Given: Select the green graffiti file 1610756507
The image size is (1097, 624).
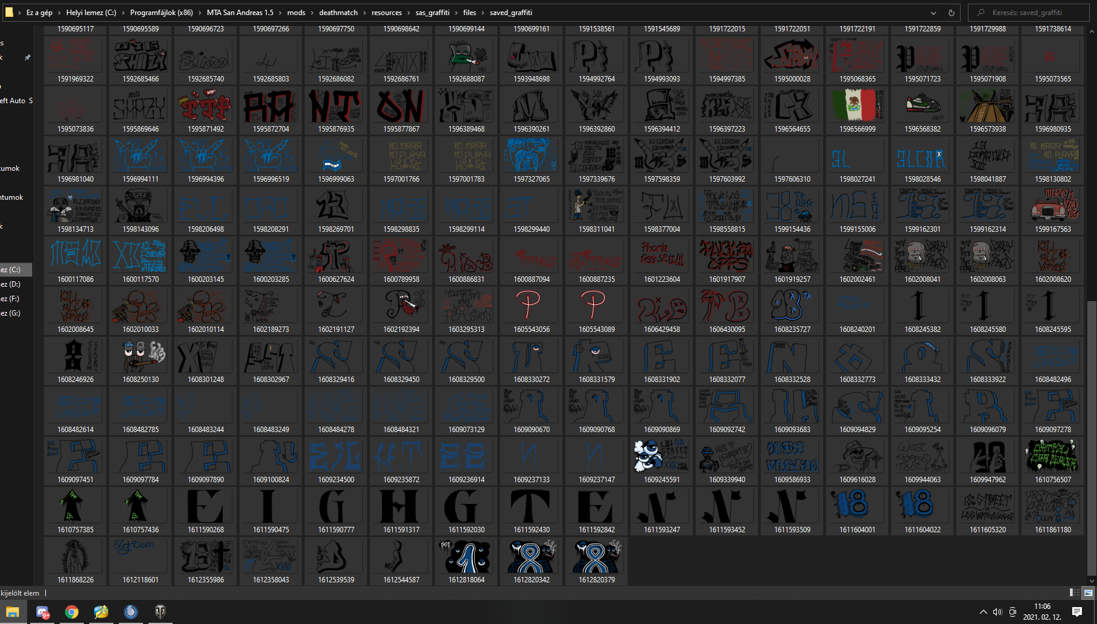Looking at the screenshot, I should (1053, 460).
